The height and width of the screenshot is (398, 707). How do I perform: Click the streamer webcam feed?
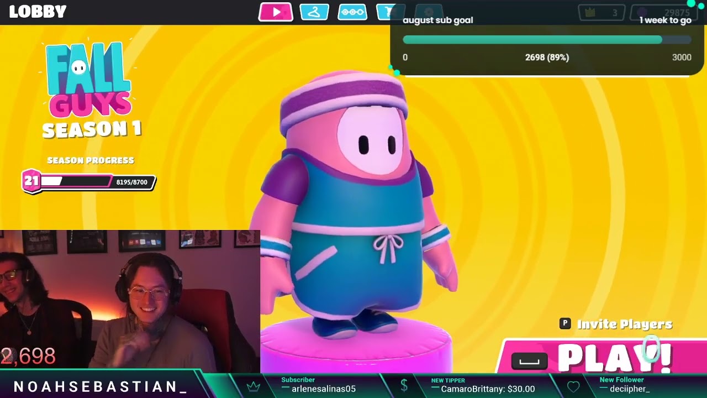pos(130,301)
